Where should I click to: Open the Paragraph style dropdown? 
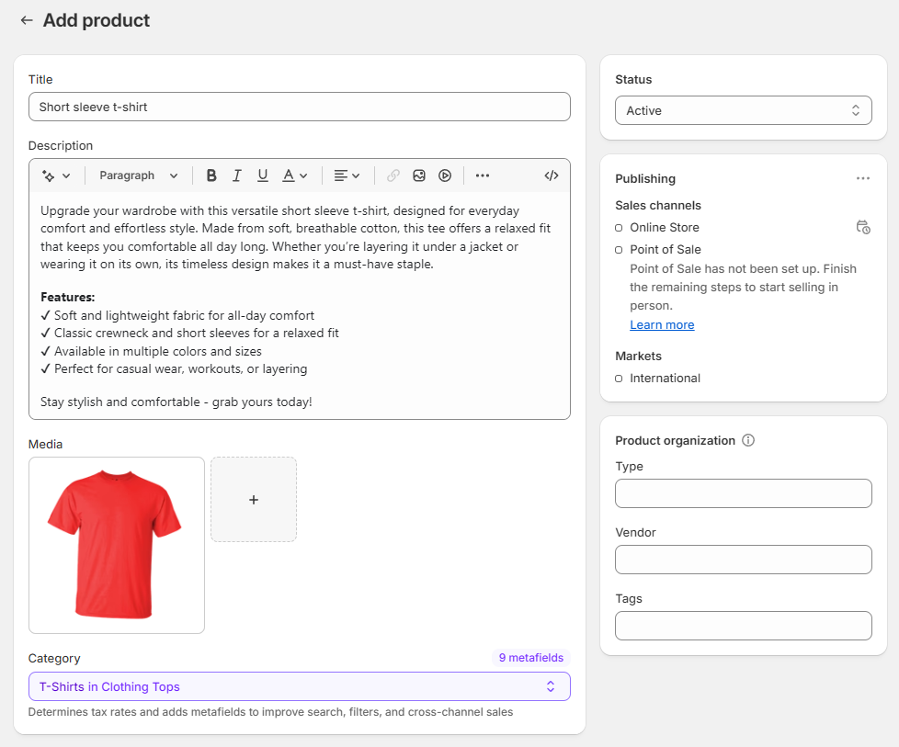[138, 175]
